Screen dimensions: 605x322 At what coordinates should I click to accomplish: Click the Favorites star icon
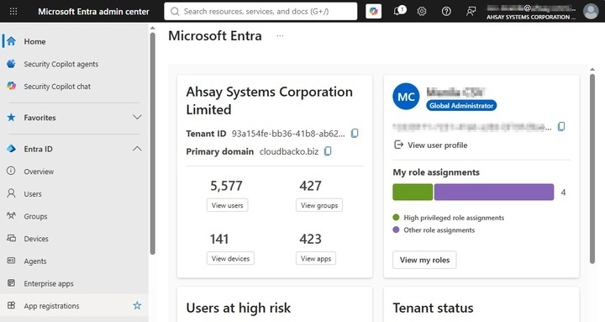(x=11, y=118)
